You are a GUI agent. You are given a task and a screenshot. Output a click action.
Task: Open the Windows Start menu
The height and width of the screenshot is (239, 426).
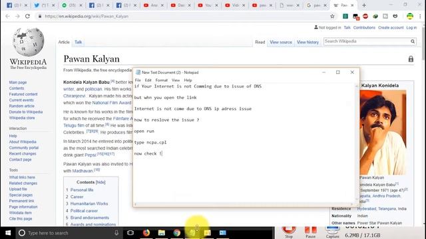[8, 233]
